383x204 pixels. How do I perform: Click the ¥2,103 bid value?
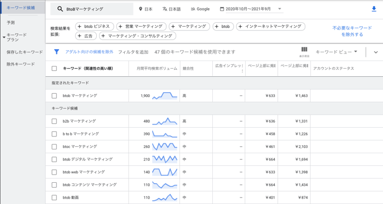tap(301, 147)
